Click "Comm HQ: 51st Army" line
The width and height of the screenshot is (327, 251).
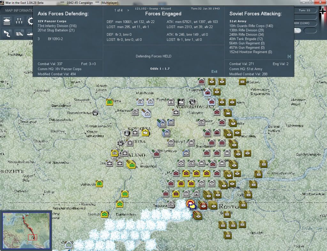tap(246, 69)
